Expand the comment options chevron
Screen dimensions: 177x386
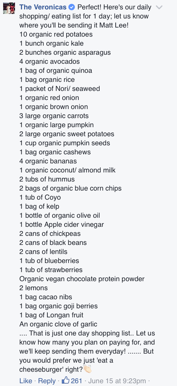pyautogui.click(x=159, y=7)
